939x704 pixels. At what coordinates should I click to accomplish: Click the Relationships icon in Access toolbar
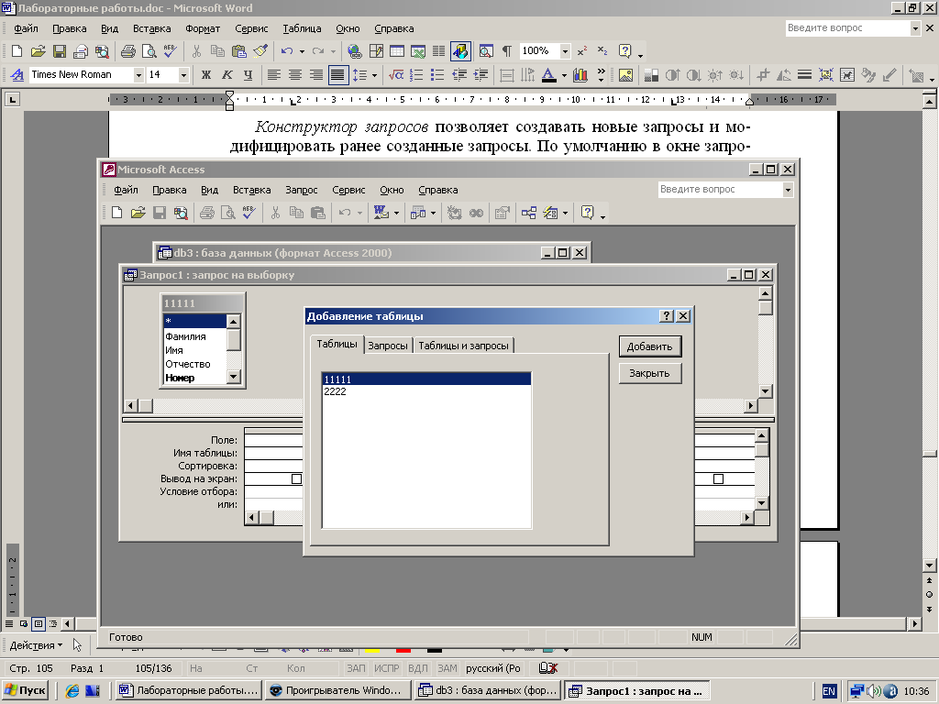click(x=529, y=213)
